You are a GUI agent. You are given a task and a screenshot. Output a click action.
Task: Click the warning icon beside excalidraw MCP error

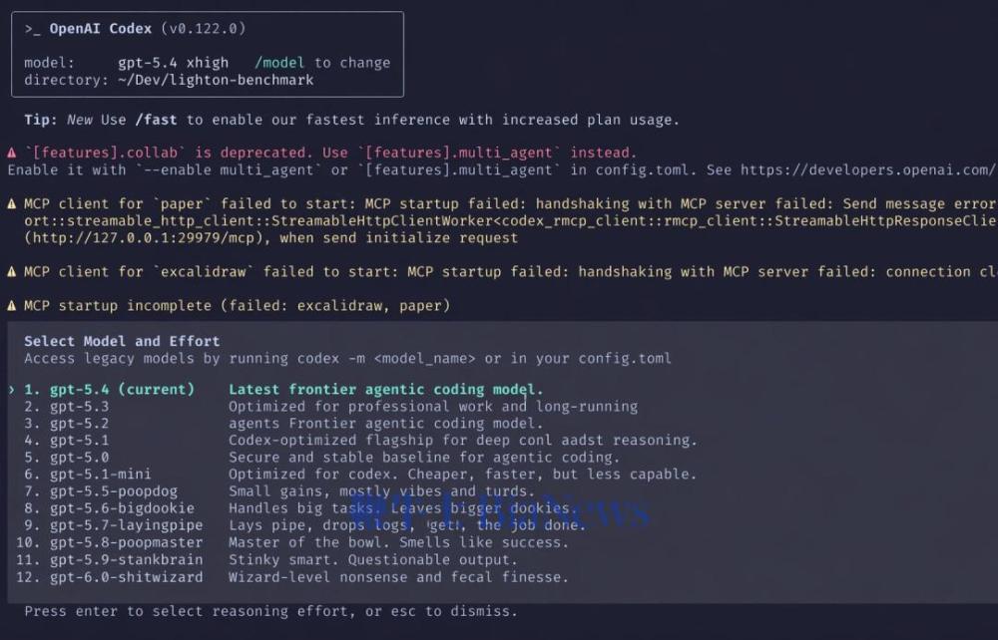[x=12, y=272]
